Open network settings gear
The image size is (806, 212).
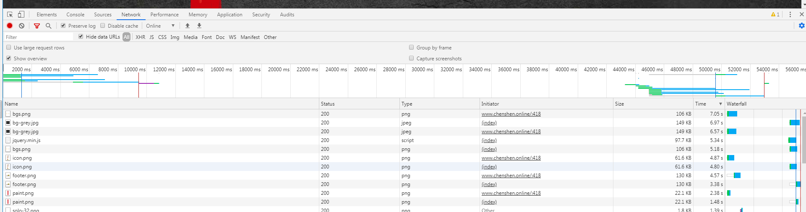coord(801,26)
